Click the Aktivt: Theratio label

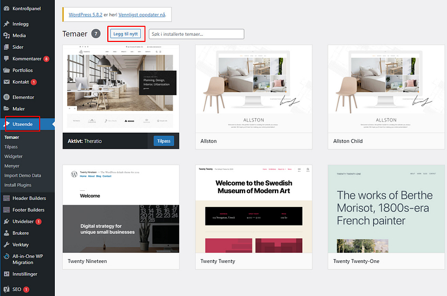click(85, 141)
